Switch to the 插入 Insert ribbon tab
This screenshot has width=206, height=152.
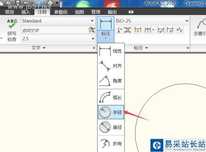pyautogui.click(x=26, y=12)
